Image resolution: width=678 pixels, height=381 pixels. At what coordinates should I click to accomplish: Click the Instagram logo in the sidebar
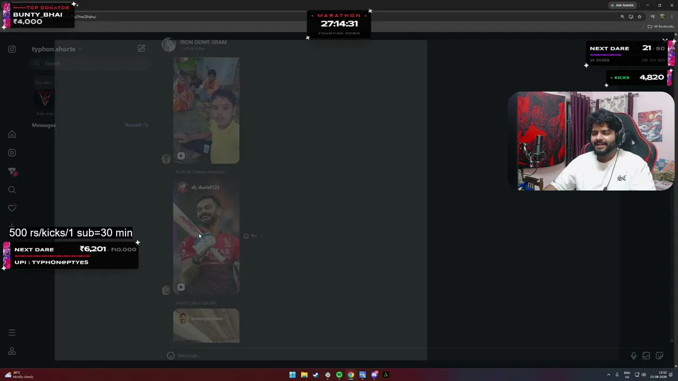click(12, 49)
